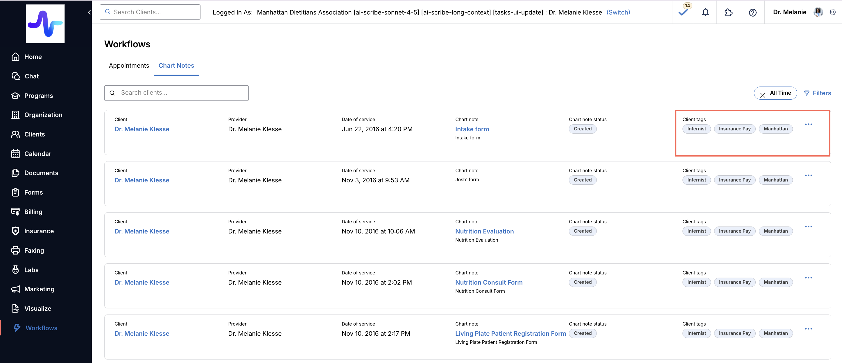
Task: Click the Switch account link
Action: (618, 12)
